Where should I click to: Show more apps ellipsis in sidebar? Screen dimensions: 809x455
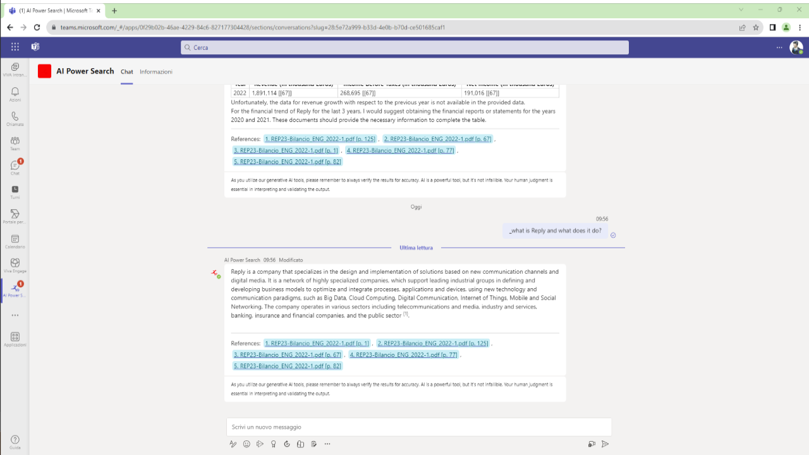point(15,315)
